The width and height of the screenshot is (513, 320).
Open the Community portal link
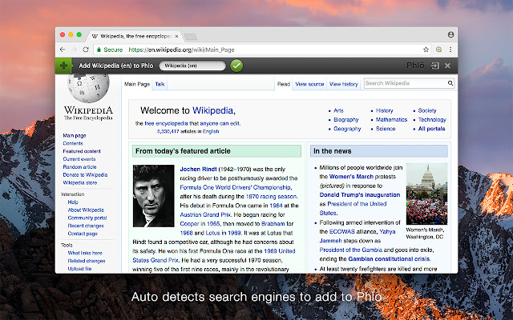click(87, 218)
